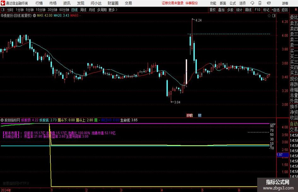Click the 生命线: 3.65 value
The image size is (298, 192).
(129, 120)
